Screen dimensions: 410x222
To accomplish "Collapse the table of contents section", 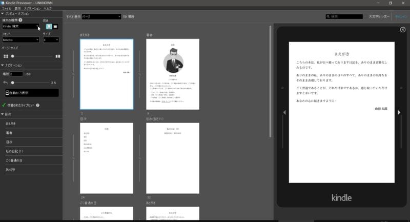I will point(3,114).
